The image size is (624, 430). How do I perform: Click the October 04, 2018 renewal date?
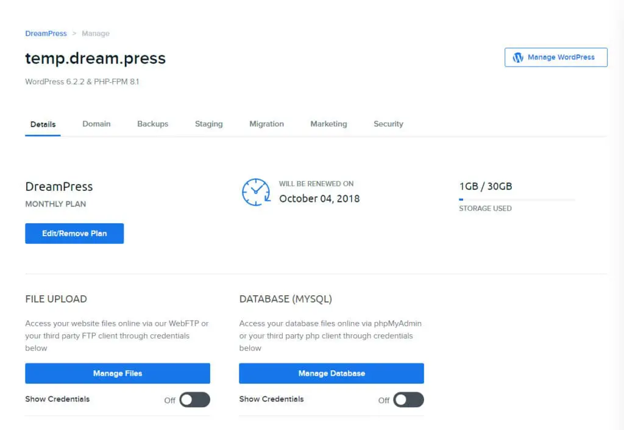click(x=319, y=199)
